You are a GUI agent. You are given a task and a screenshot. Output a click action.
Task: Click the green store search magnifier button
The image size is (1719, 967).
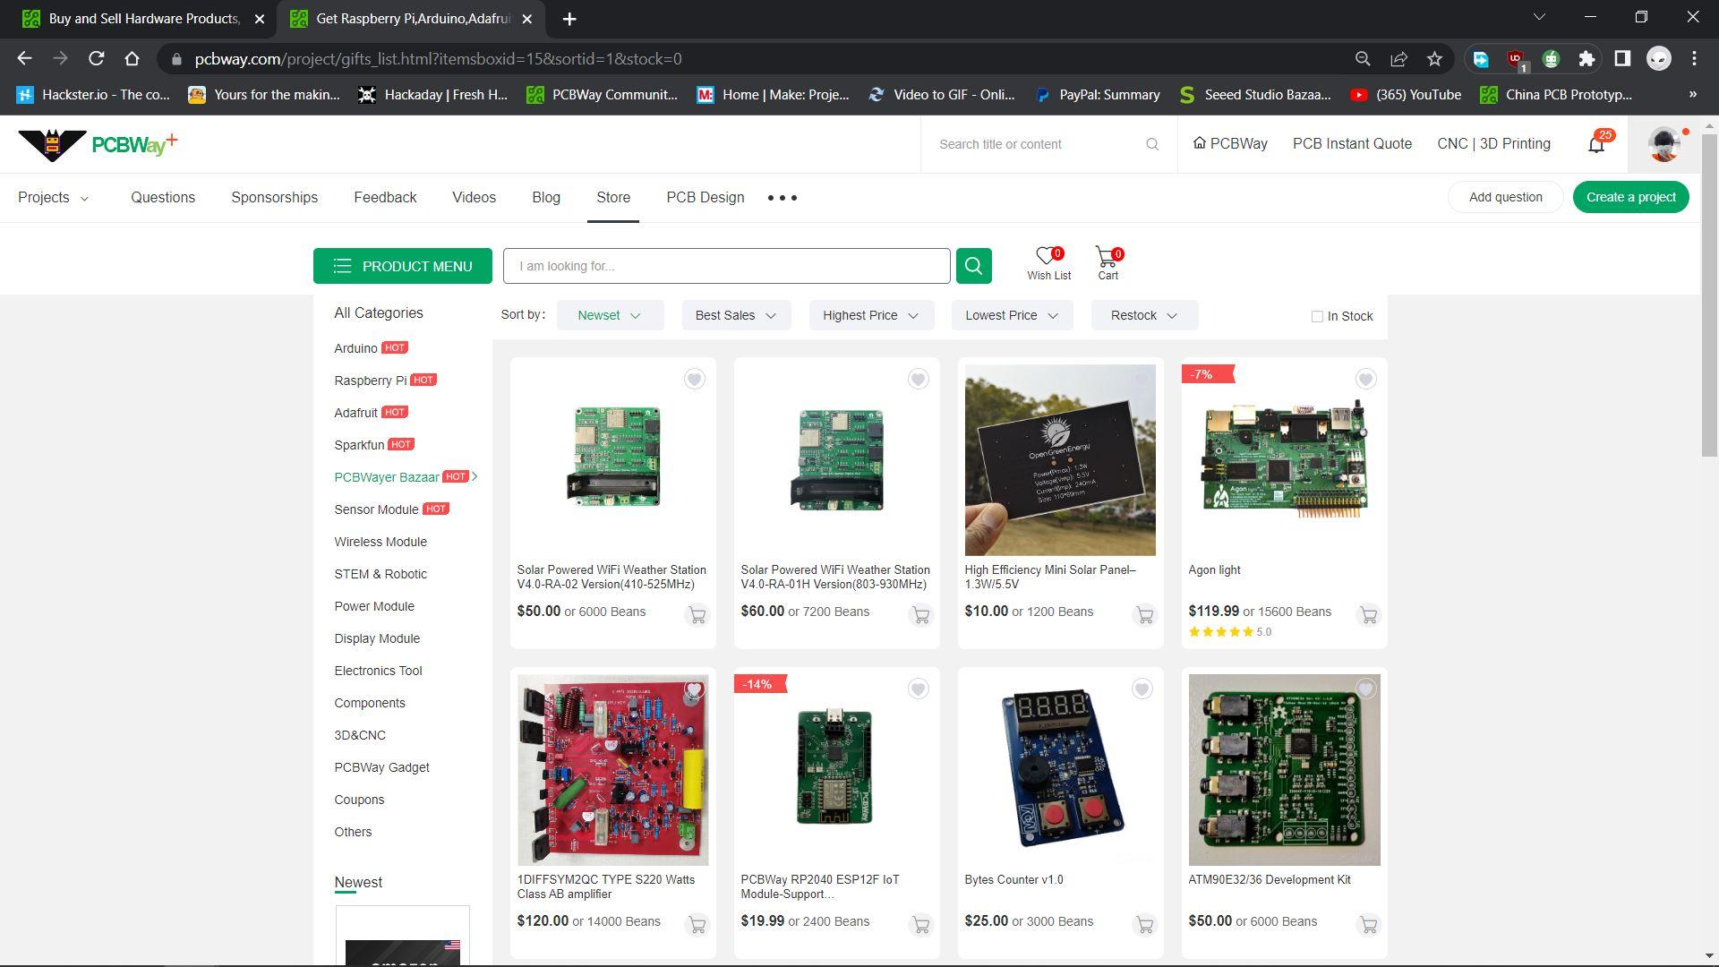tap(973, 266)
